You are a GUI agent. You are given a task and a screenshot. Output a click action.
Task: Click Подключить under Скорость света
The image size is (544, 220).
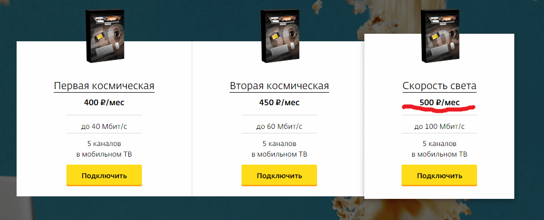tap(439, 176)
